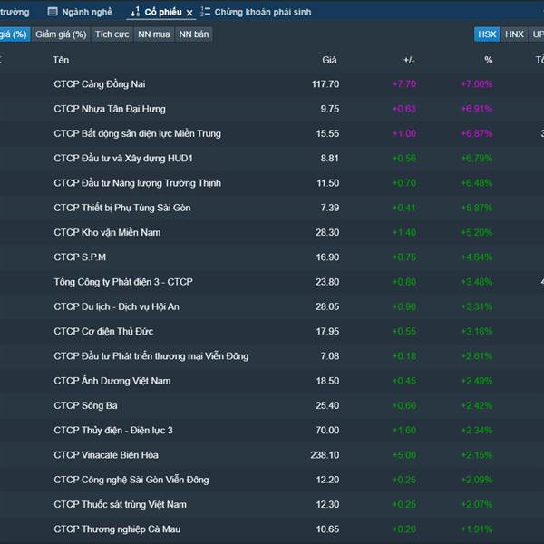
Task: Open CTCP Ánh Dương Việt Nam
Action: click(272, 381)
